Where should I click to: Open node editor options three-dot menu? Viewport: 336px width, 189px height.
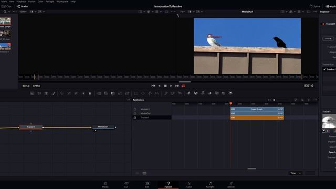point(128,100)
